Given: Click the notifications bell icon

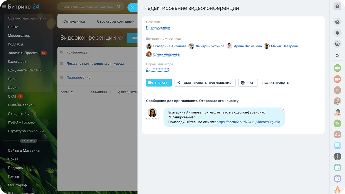Looking at the screenshot, I should point(337,33).
